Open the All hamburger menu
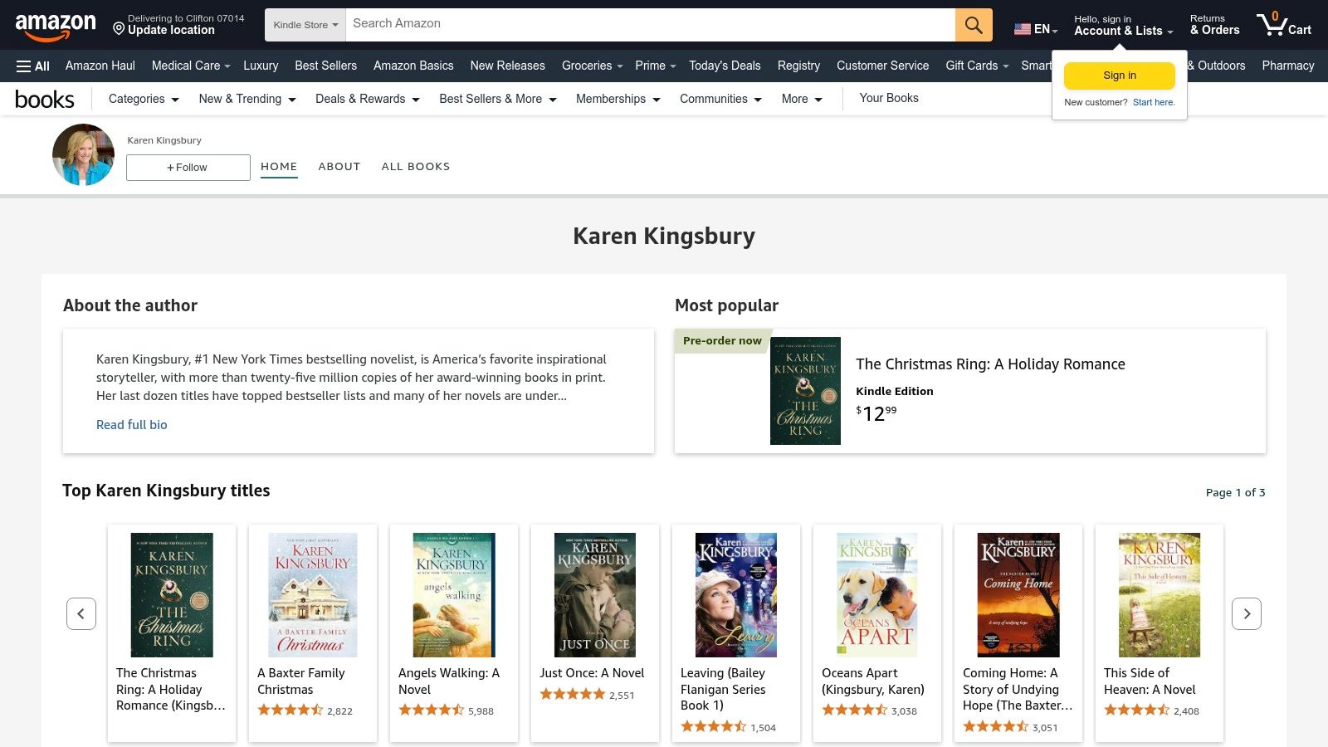 [x=33, y=66]
